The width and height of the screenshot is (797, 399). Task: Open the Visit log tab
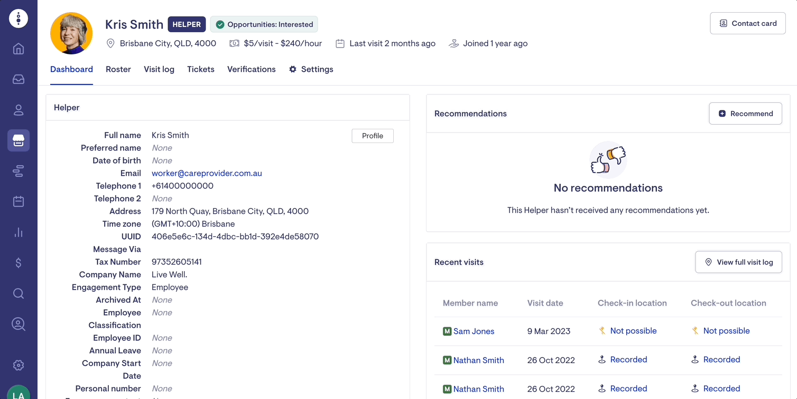[x=159, y=69]
